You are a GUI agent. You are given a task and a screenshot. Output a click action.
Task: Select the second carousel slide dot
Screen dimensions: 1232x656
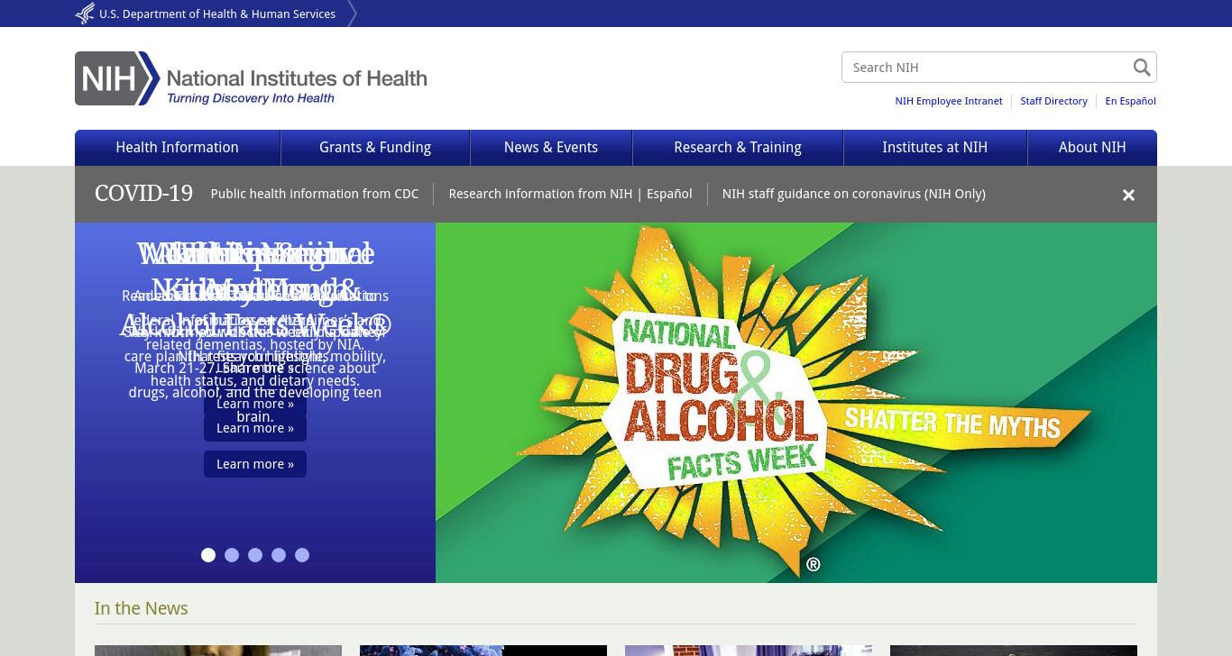click(x=232, y=555)
